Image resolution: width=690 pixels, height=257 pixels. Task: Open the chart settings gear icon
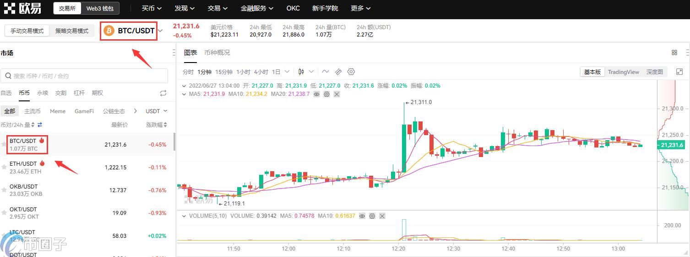click(x=351, y=72)
